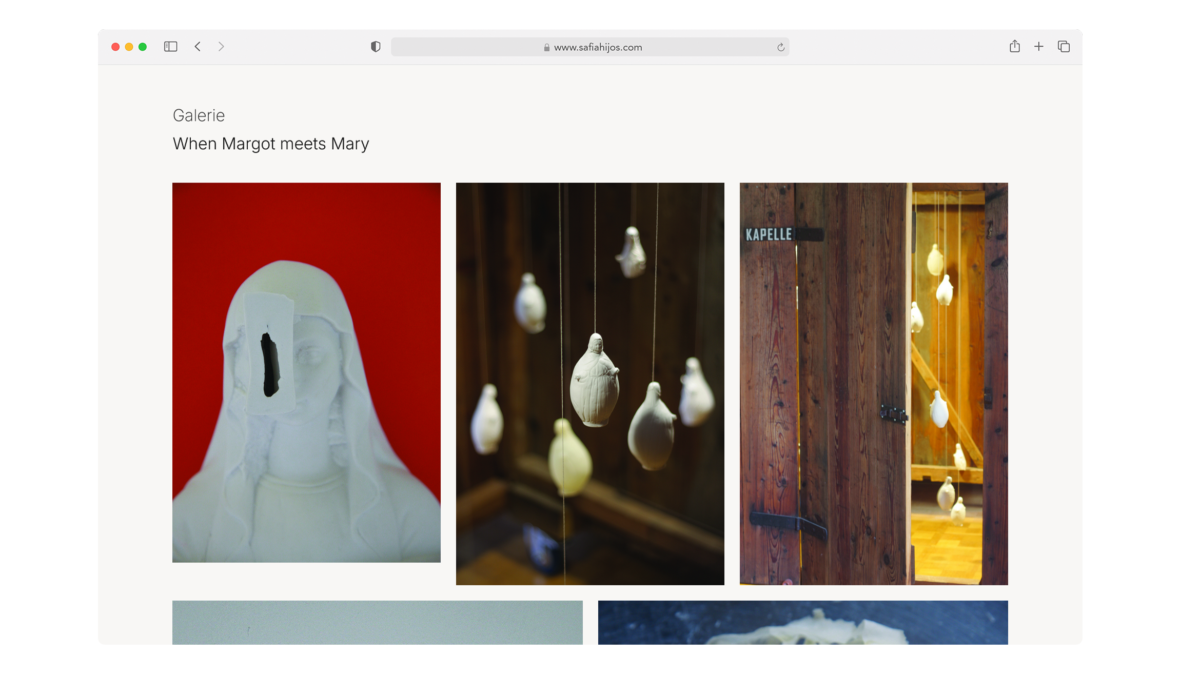Close the window with the red button
The image size is (1180, 674).
coord(115,47)
